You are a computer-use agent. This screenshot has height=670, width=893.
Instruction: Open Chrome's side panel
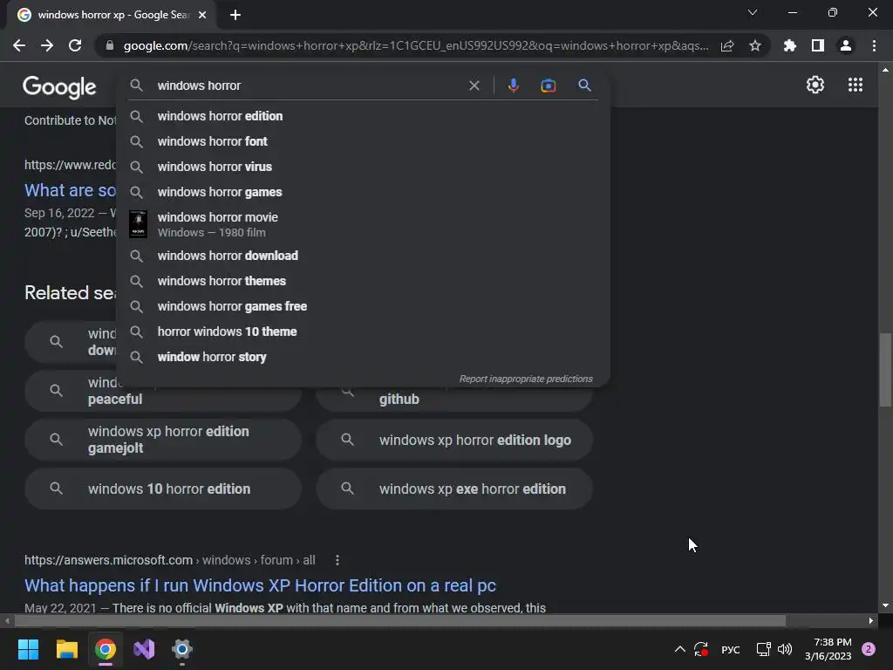tap(818, 45)
